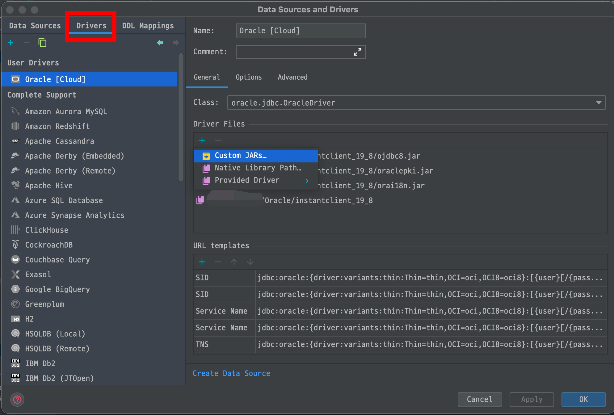Open help with the question mark icon
Image resolution: width=614 pixels, height=415 pixels.
pyautogui.click(x=17, y=400)
